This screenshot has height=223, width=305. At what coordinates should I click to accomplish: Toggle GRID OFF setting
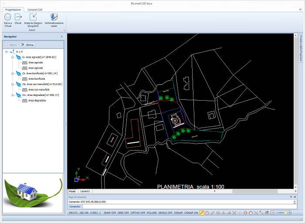[x=123, y=213]
